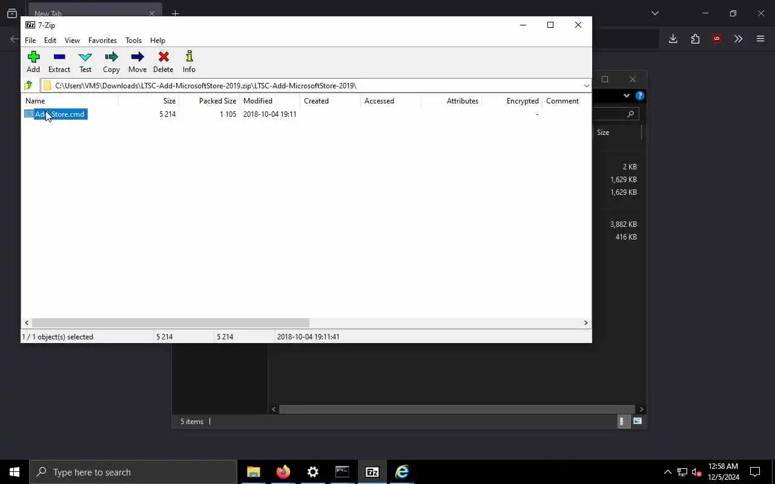Image resolution: width=775 pixels, height=484 pixels.
Task: Expand the address path dropdown arrow
Action: [x=586, y=85]
